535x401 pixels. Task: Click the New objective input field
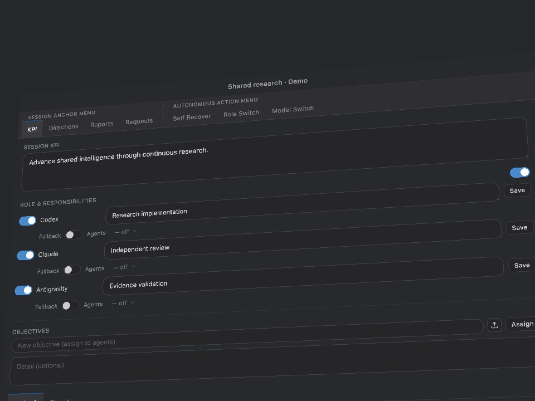(247, 335)
